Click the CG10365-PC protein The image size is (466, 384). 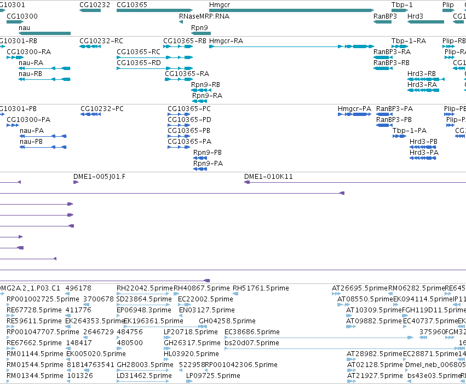pos(179,114)
